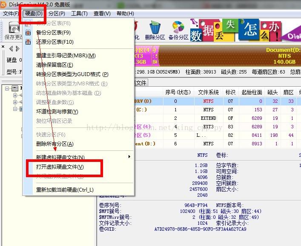This screenshot has width=301, height=246.
Task: Click the restore partition table icon in menu
Action: point(28,42)
